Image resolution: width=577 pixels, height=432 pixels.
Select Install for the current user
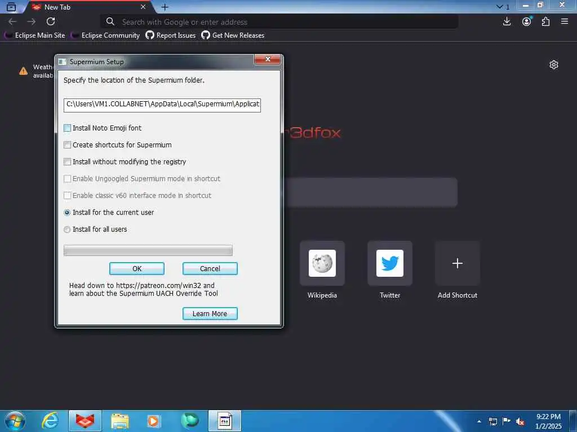point(67,212)
